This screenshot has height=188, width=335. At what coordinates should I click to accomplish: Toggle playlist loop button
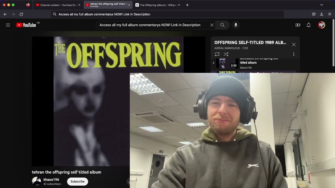tap(217, 54)
